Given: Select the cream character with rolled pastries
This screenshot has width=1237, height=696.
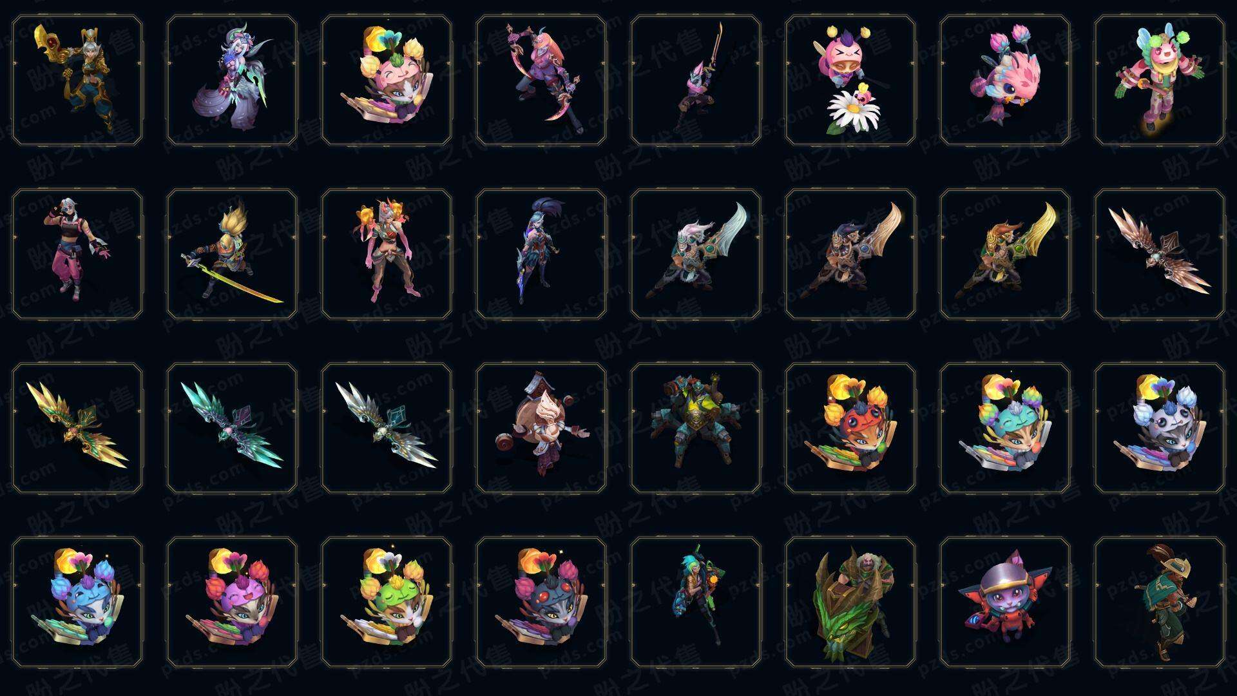Looking at the screenshot, I should [541, 428].
